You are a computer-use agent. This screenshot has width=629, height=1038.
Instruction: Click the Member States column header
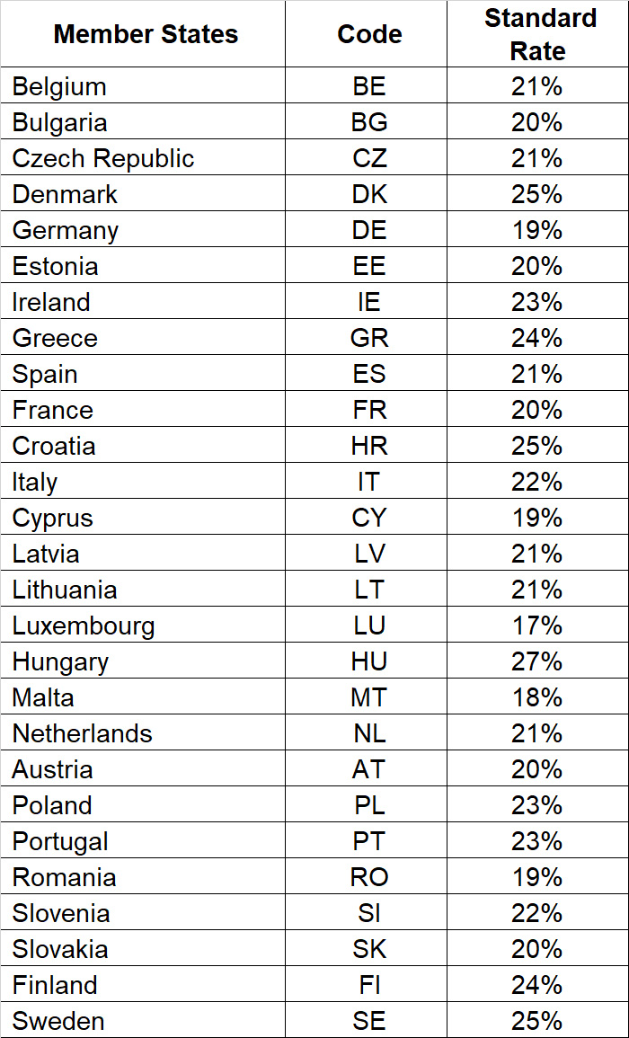(x=146, y=34)
